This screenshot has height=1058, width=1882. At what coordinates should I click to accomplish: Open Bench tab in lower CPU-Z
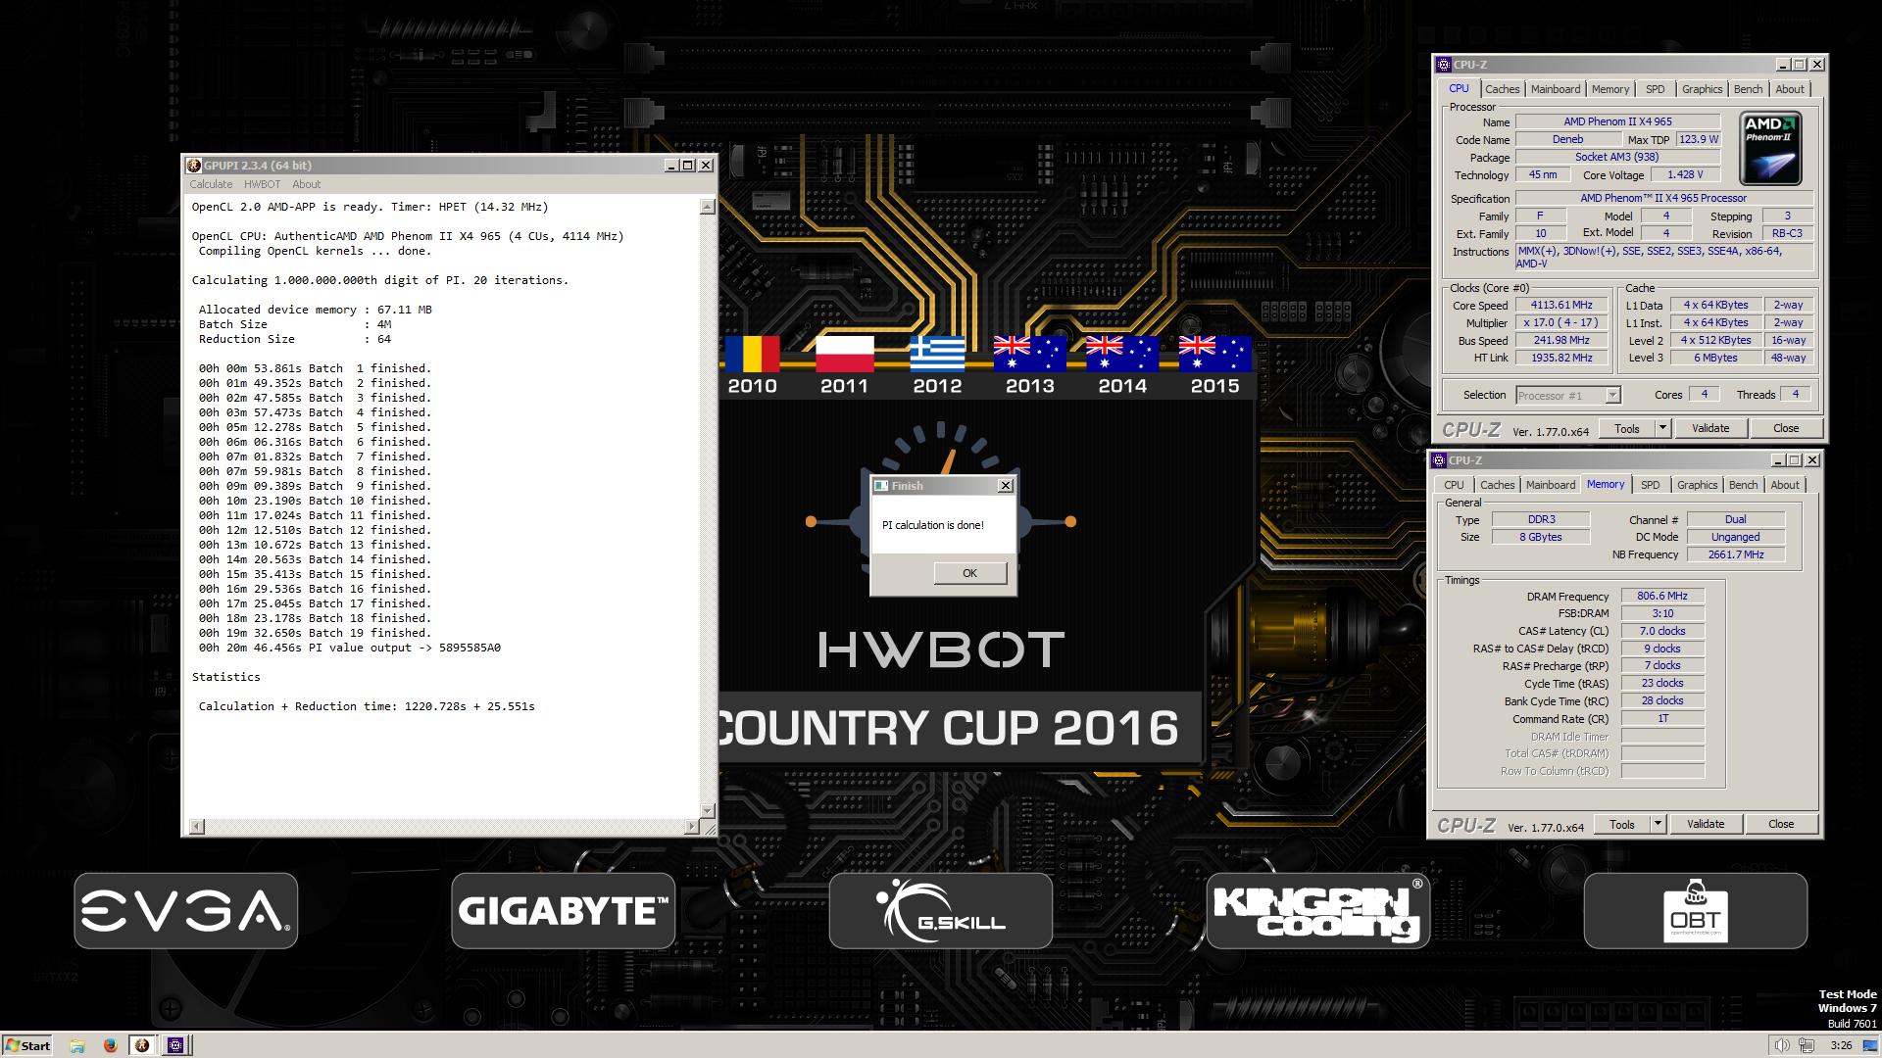click(x=1743, y=485)
